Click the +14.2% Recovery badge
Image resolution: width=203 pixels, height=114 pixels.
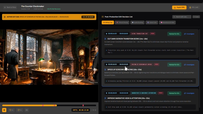pos(88,17)
